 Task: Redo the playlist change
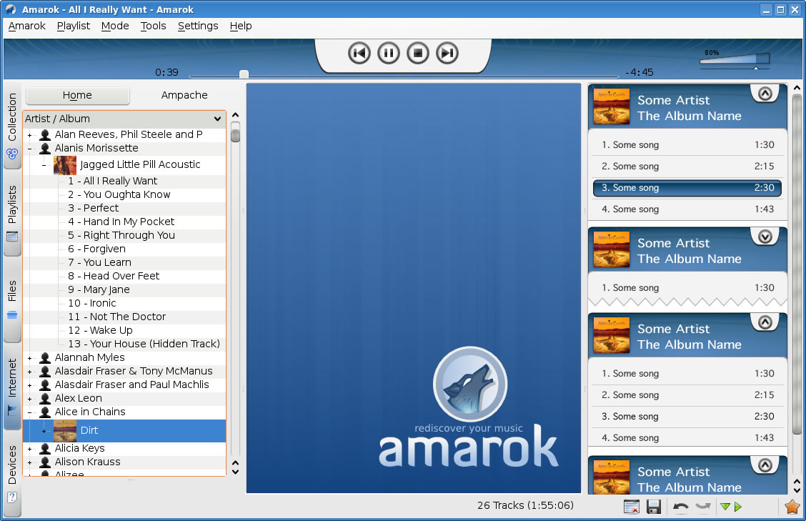pos(702,507)
